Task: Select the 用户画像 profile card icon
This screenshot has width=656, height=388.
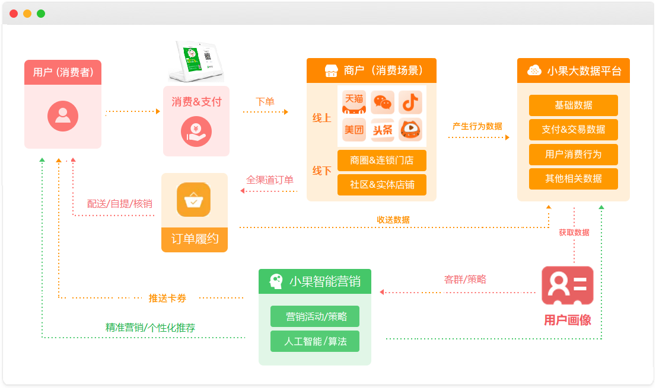Action: pyautogui.click(x=568, y=286)
